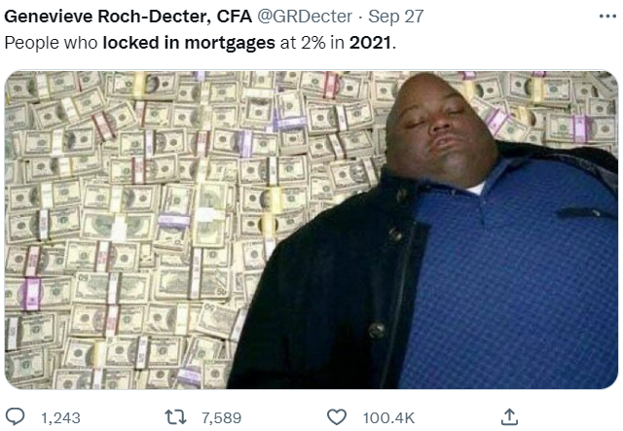
Task: Open the Sep 27 timestamp link
Action: point(396,17)
